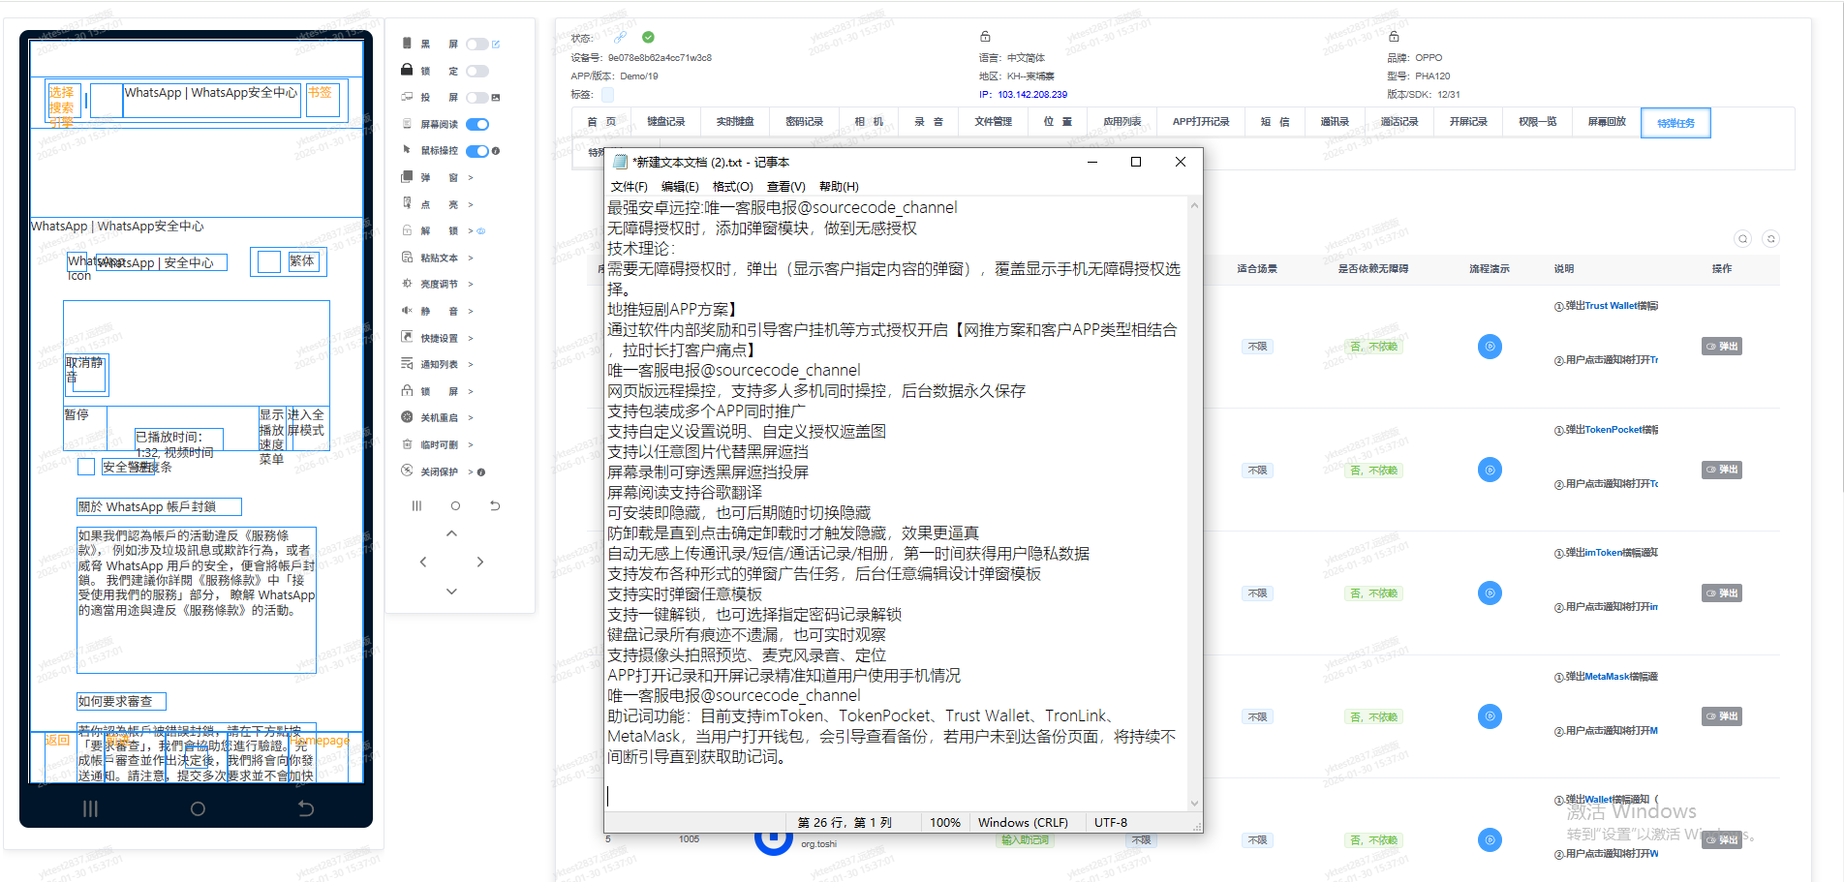Tap the back arrow icon in the control panel
The image size is (1844, 882).
[495, 505]
